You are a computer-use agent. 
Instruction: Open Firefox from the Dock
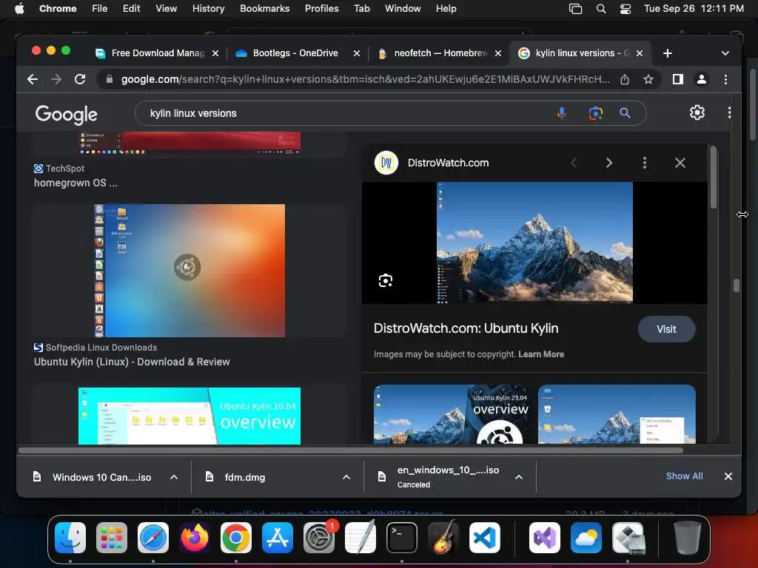tap(195, 538)
